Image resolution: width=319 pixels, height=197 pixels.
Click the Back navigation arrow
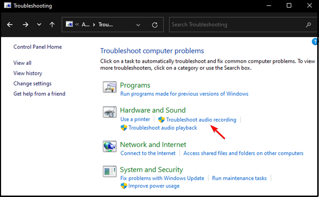coord(10,25)
